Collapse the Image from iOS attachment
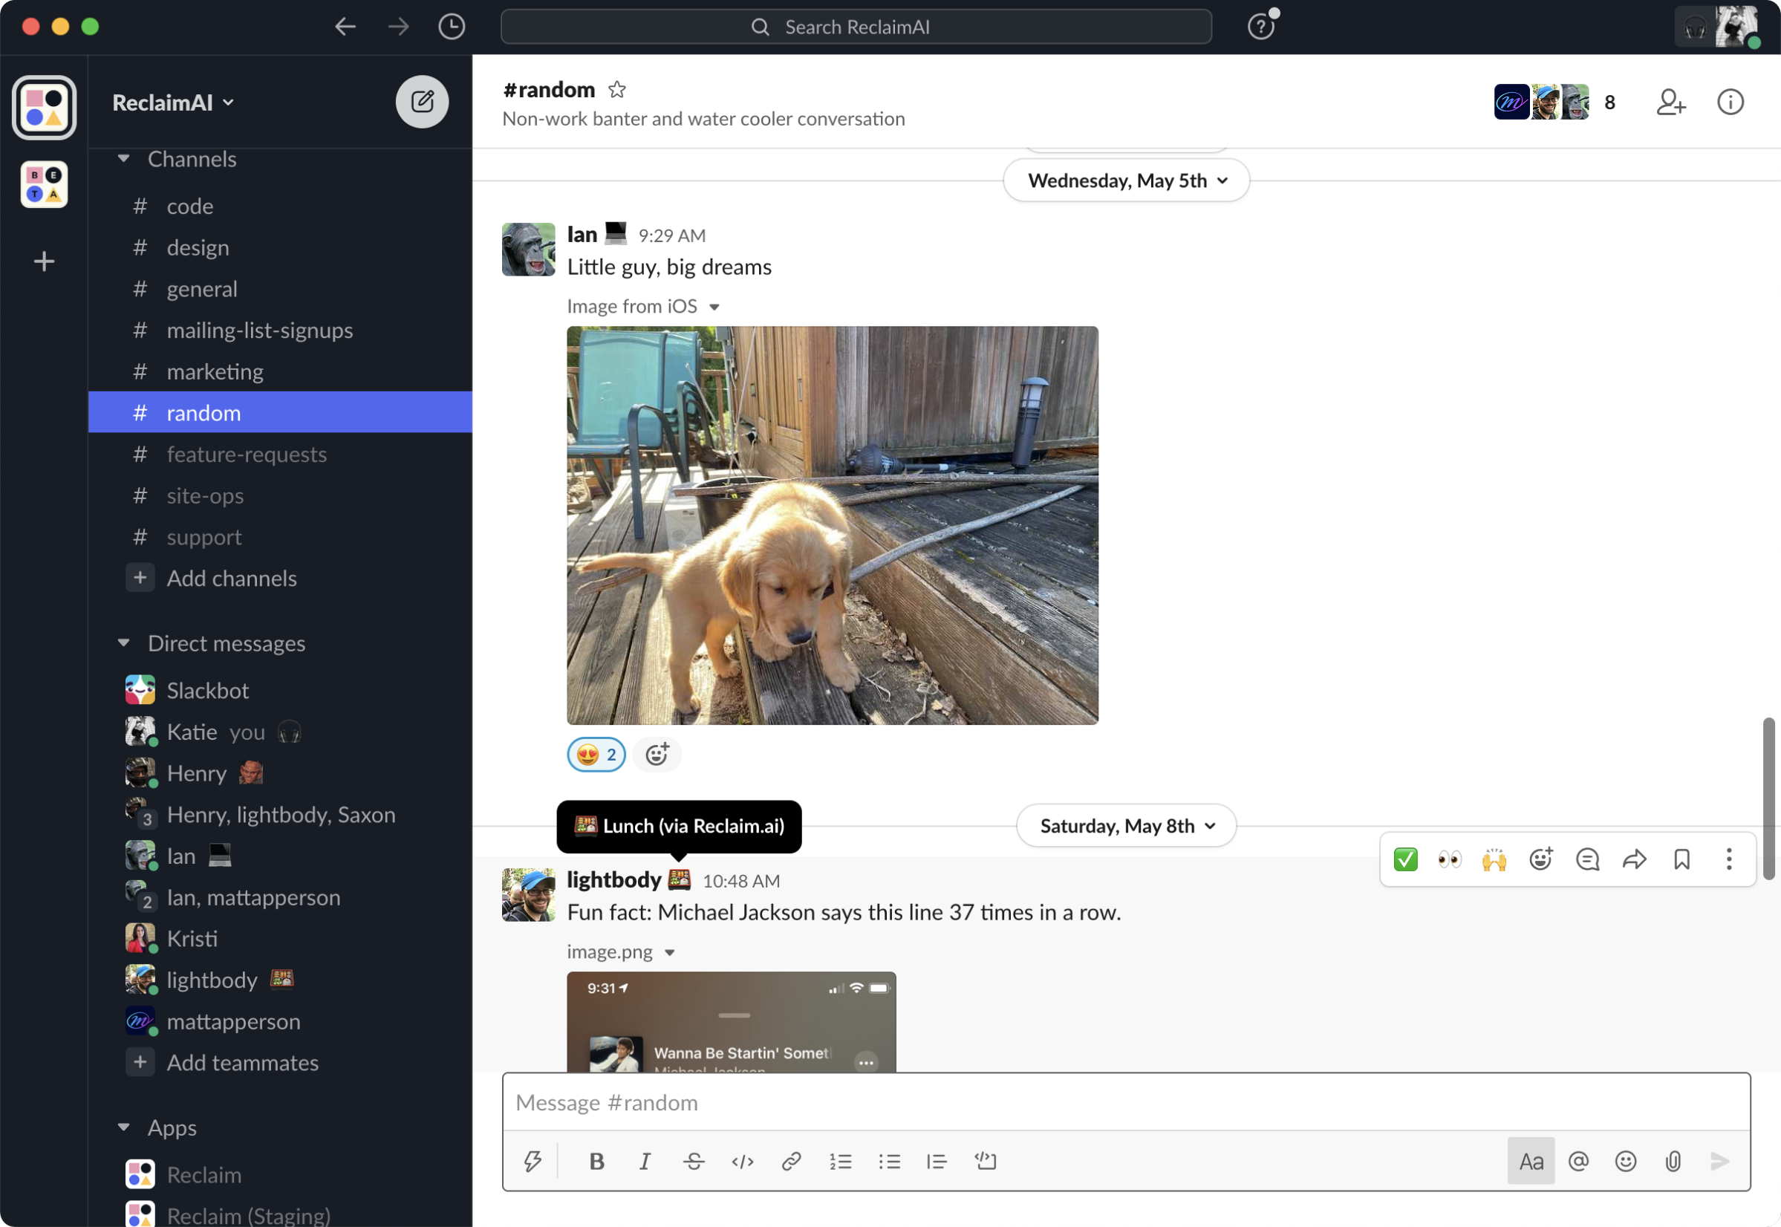Viewport: 1781px width, 1227px height. coord(714,307)
